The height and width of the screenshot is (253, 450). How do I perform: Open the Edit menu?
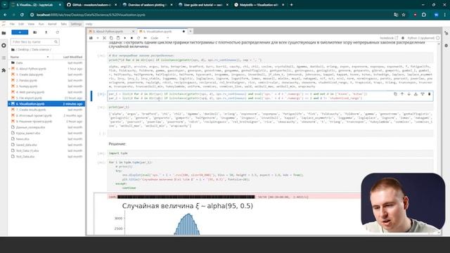coord(21,24)
